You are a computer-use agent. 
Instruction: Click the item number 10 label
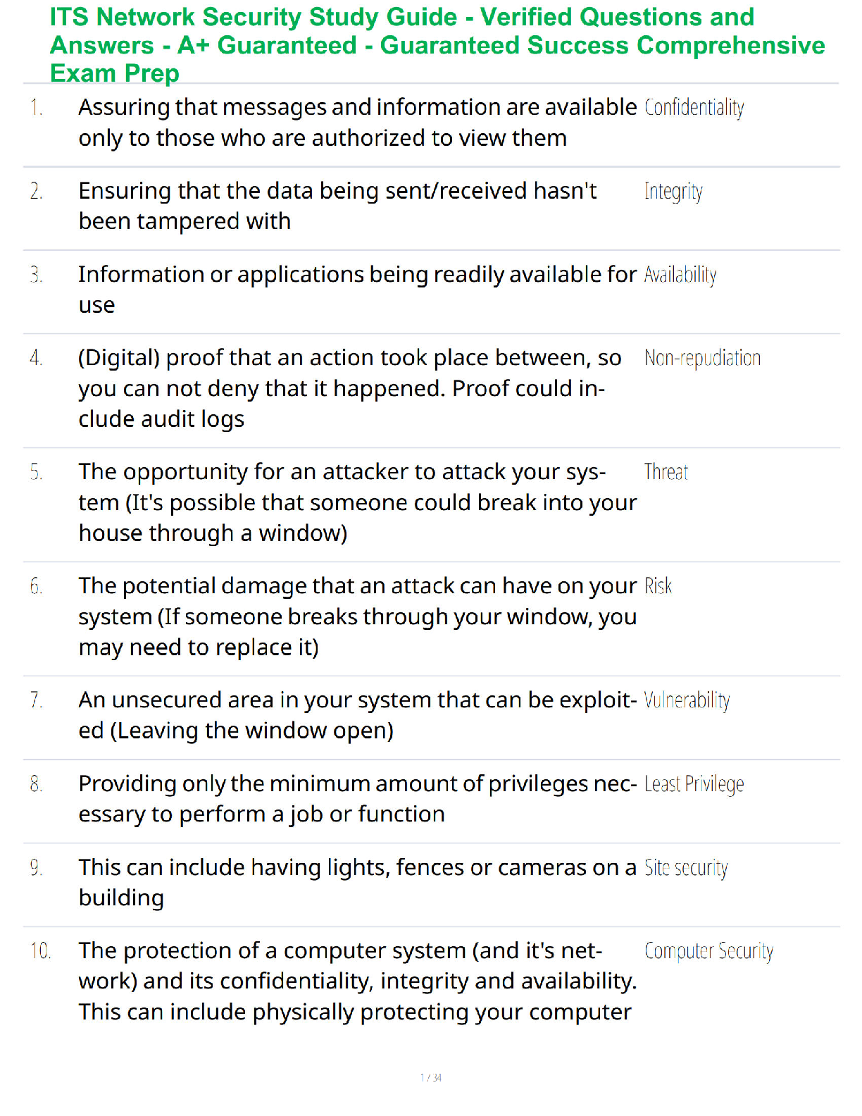(41, 951)
